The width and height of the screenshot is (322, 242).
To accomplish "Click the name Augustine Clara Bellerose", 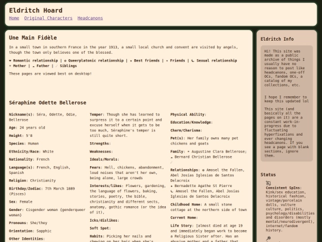I will click(218, 151).
